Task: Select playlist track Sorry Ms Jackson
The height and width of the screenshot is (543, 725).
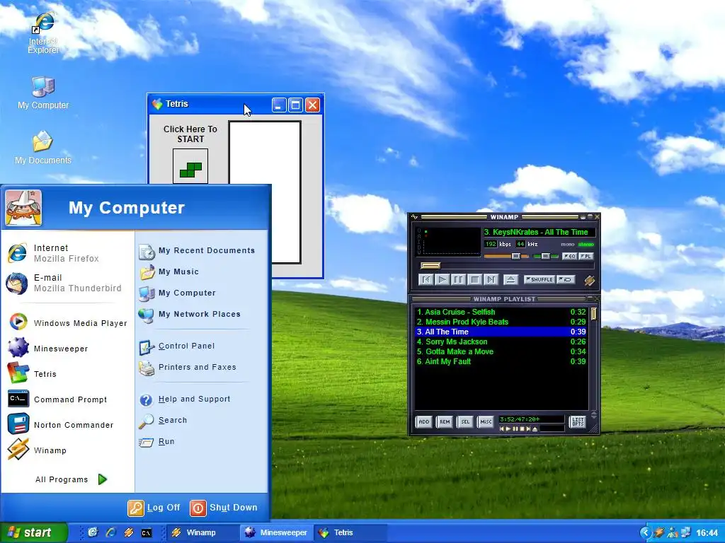Action: tap(501, 341)
